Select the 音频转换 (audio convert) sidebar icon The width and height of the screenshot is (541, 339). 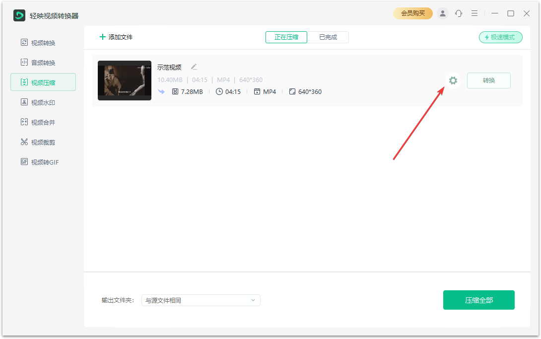pos(43,62)
